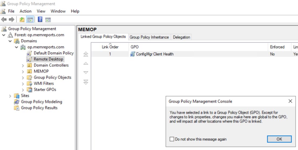Click link order value 1
The width and height of the screenshot is (298, 150).
(110, 54)
